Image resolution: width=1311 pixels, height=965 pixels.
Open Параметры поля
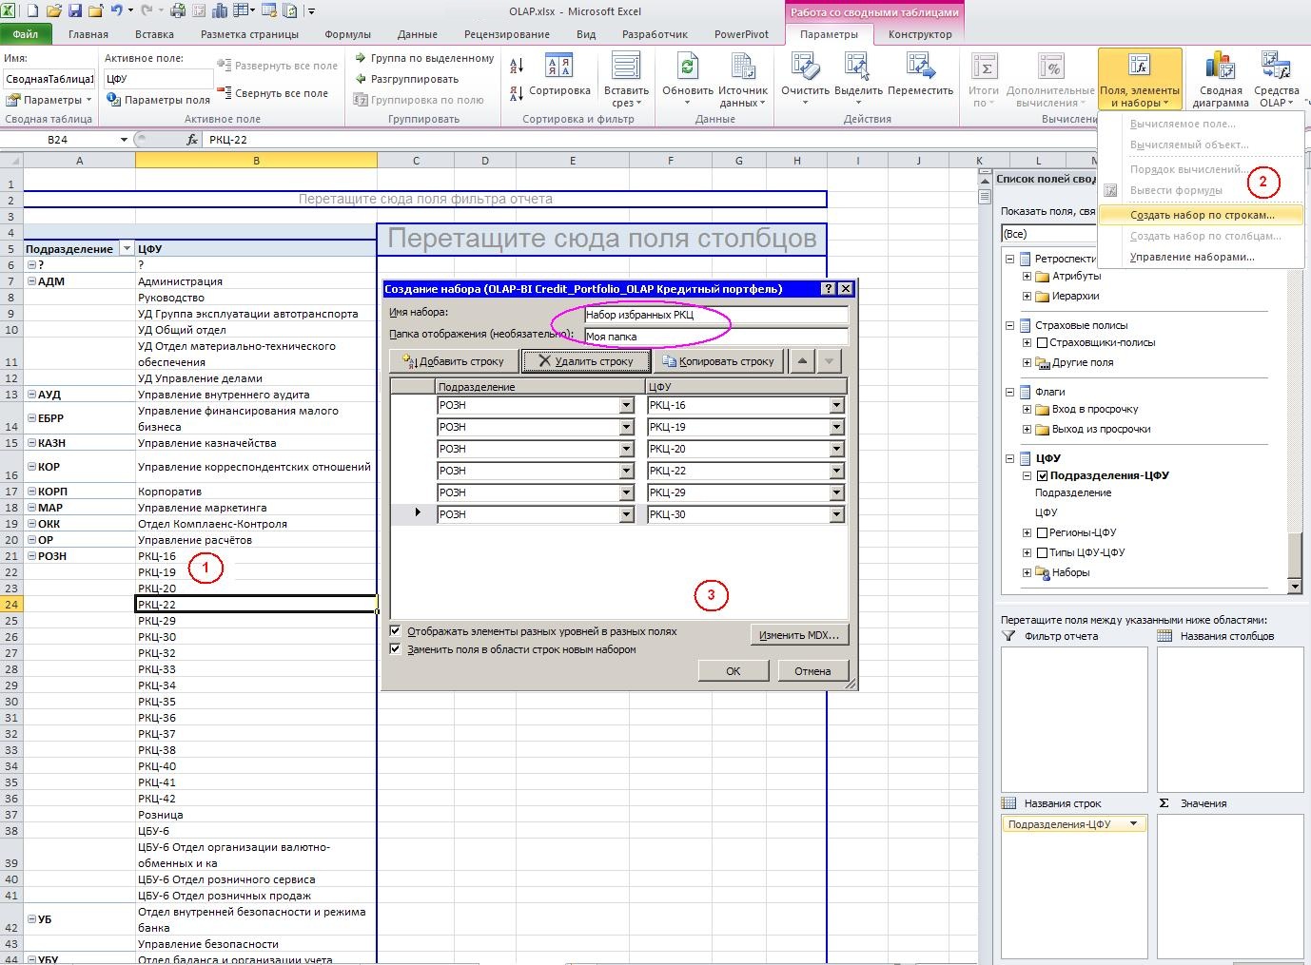point(158,100)
